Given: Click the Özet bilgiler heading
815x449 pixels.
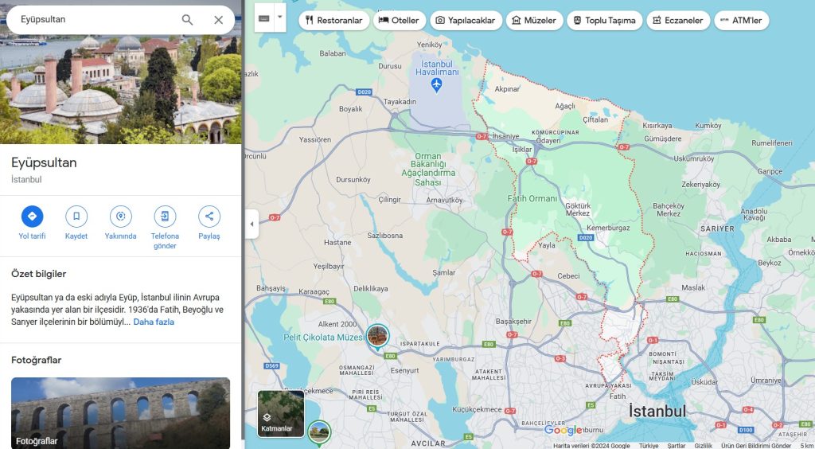Looking at the screenshot, I should 38,274.
